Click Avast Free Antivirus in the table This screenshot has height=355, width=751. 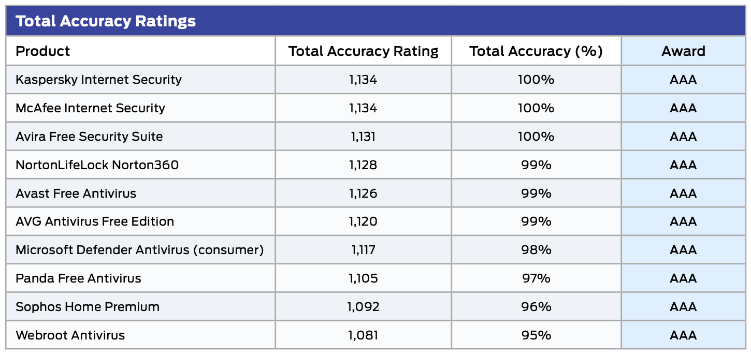tap(76, 194)
